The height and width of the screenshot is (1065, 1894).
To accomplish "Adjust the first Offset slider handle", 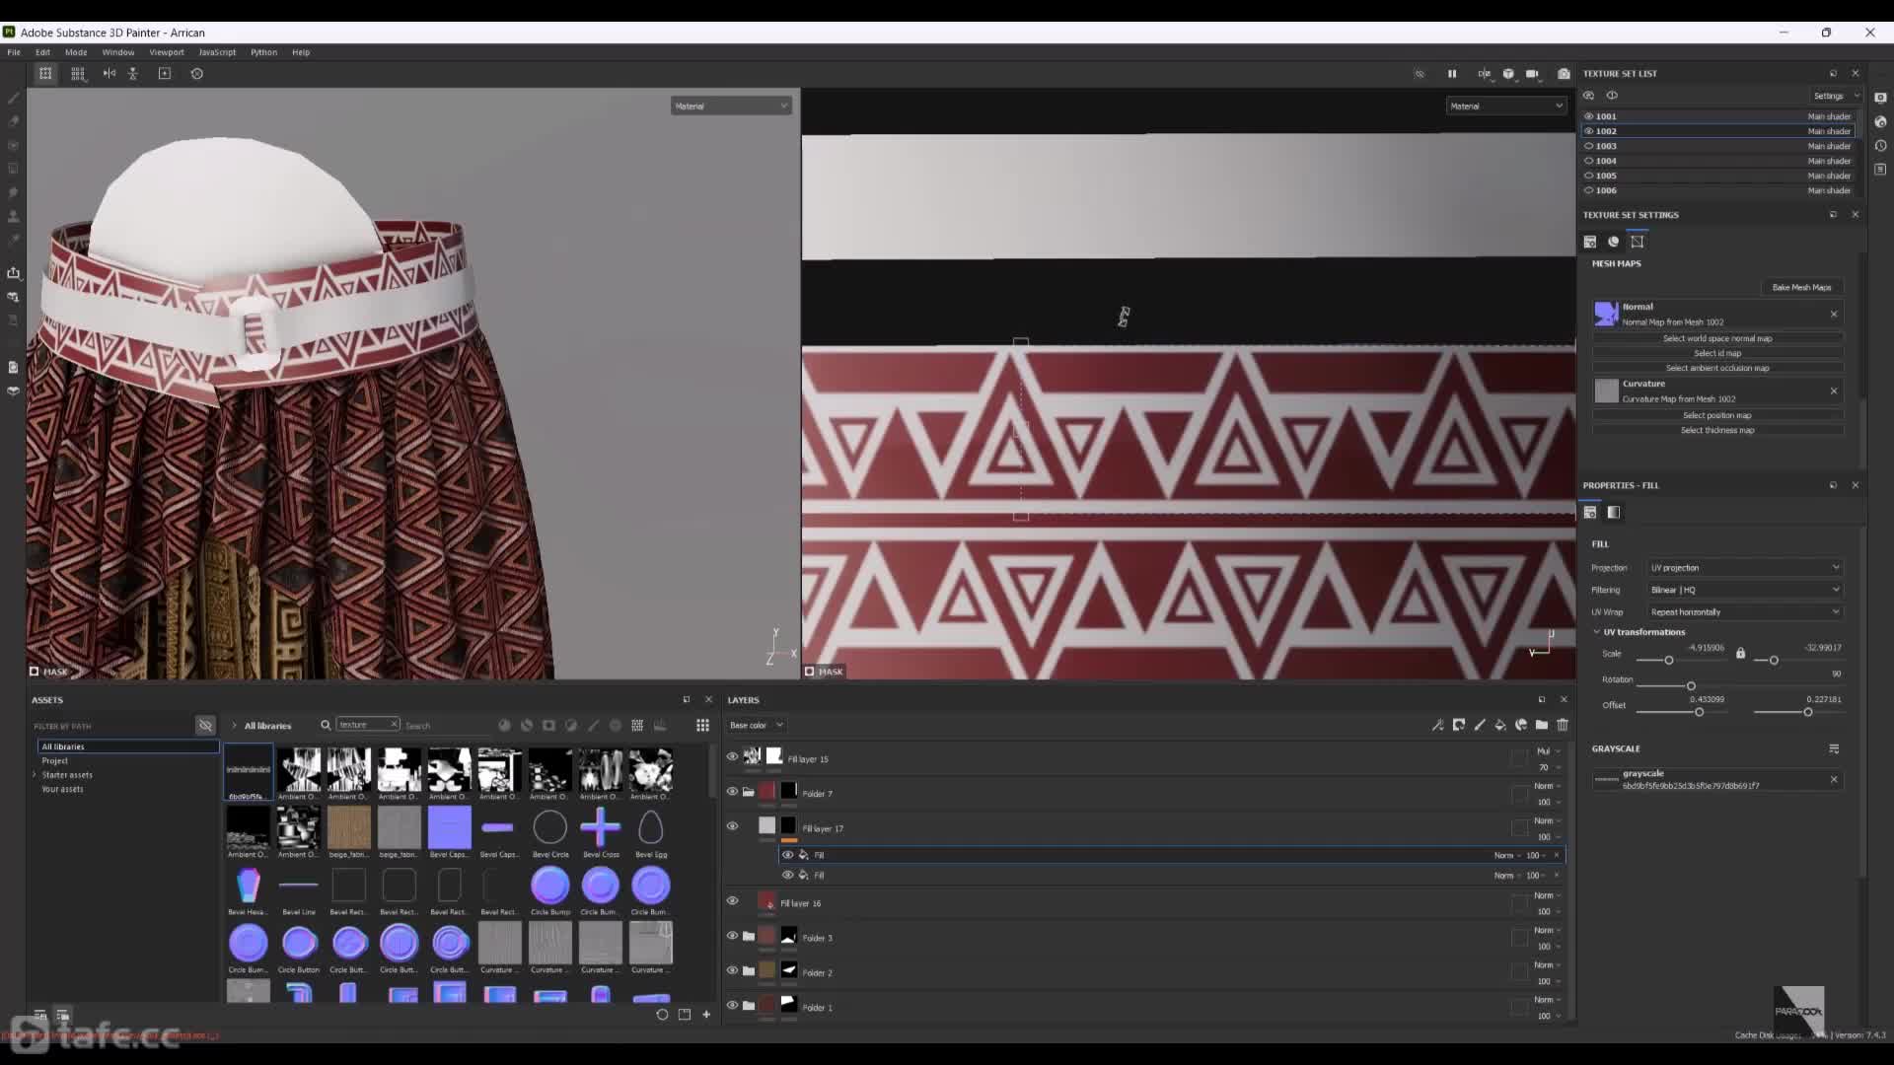I will pyautogui.click(x=1699, y=711).
